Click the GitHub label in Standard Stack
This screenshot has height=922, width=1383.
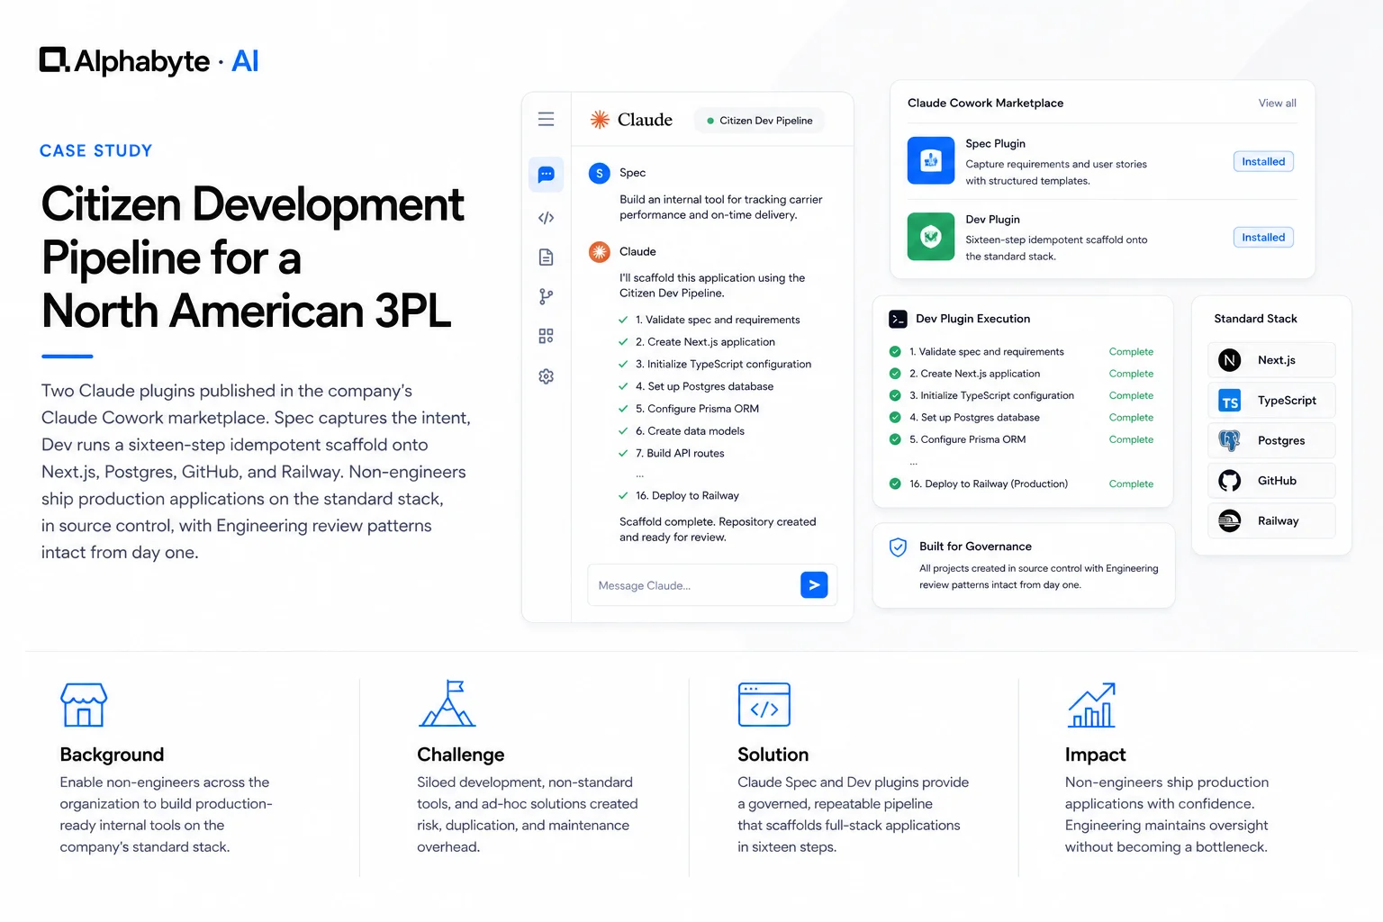(x=1277, y=481)
